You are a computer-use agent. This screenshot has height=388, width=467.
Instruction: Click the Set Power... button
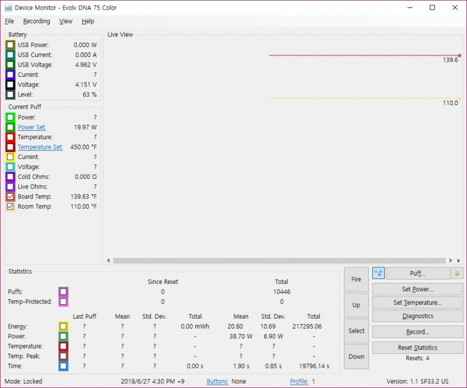click(x=417, y=289)
